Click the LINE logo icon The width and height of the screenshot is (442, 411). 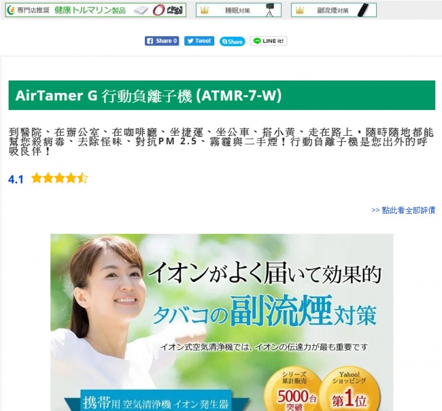tap(257, 41)
